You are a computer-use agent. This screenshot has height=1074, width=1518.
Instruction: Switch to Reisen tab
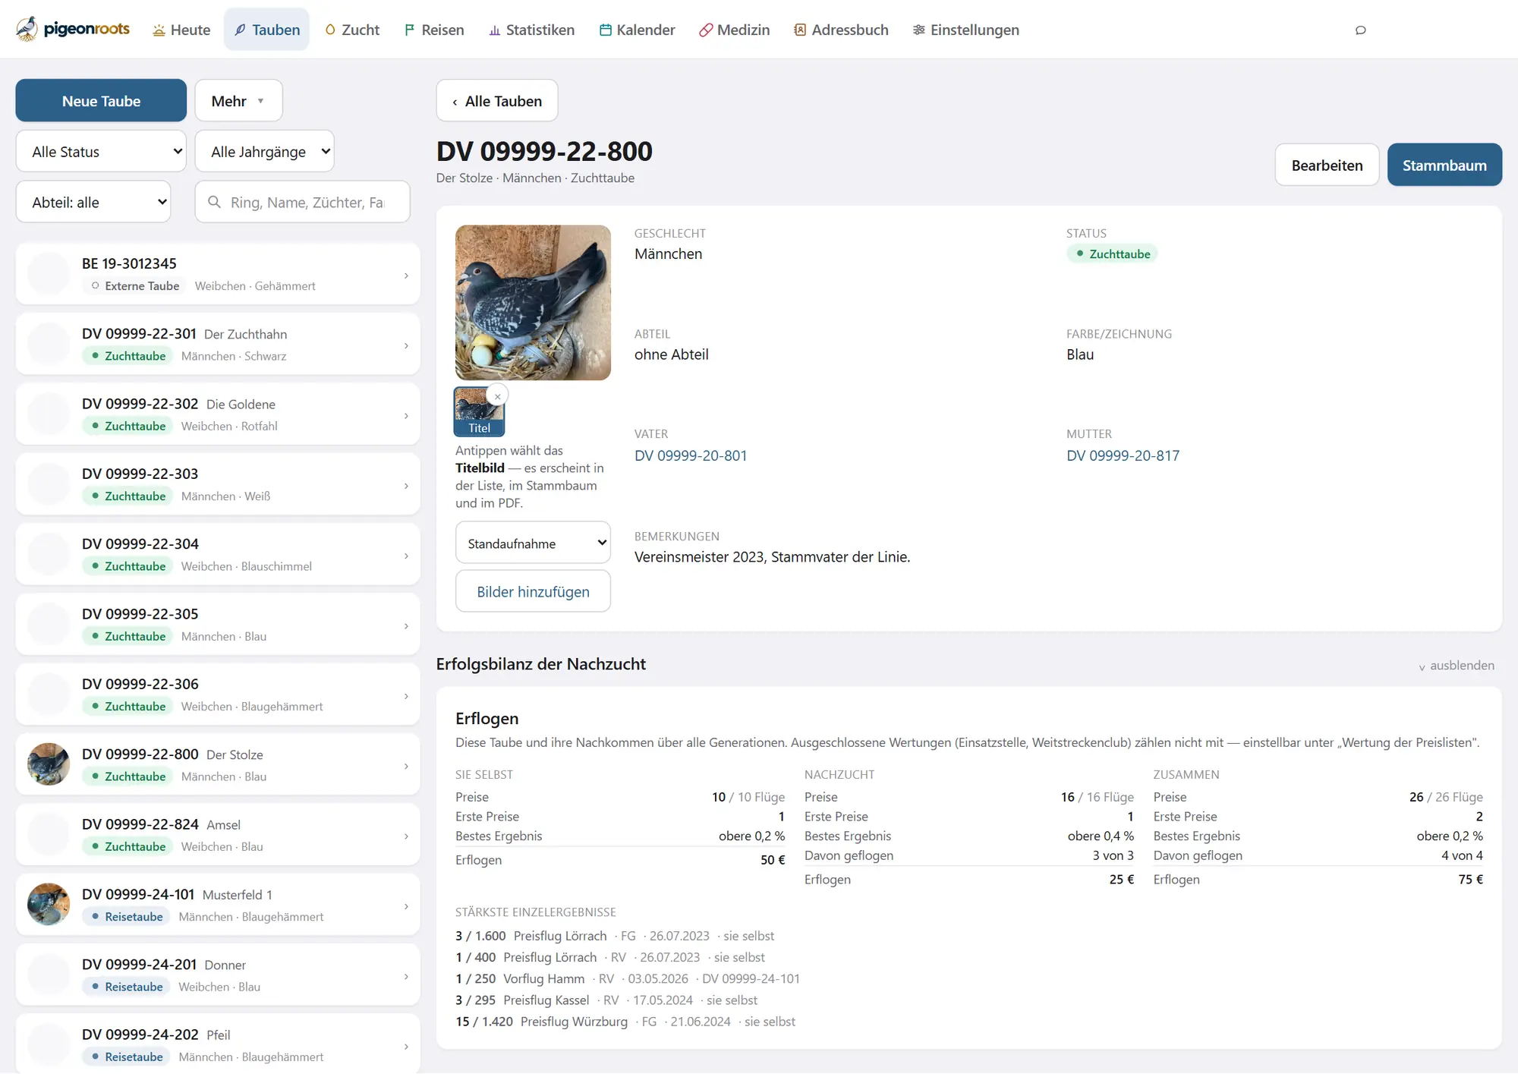[x=434, y=30]
